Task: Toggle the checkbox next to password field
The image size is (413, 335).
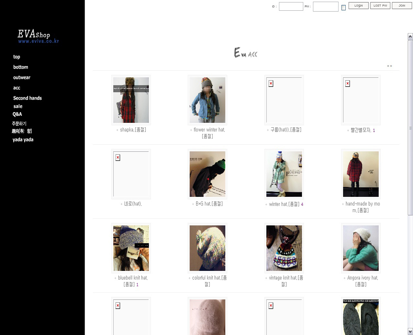Action: point(344,7)
